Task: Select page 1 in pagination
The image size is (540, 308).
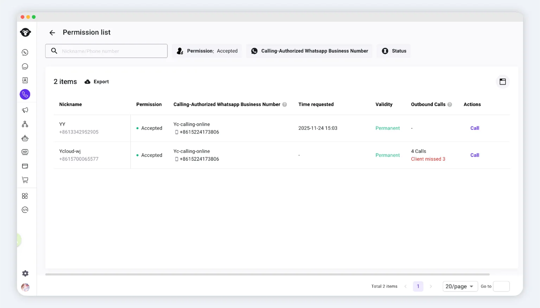Action: 418,287
